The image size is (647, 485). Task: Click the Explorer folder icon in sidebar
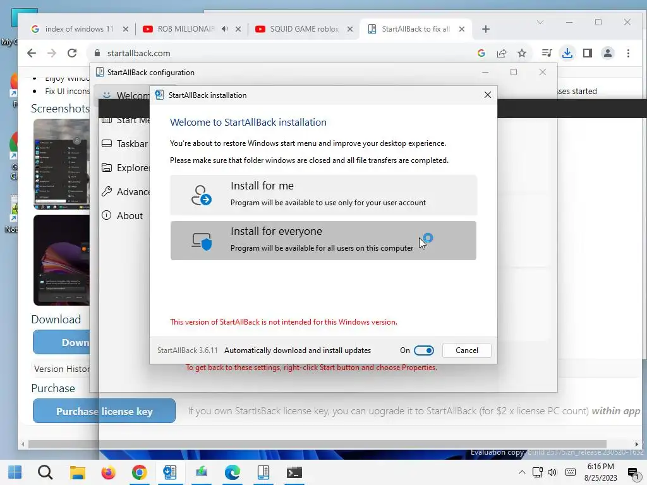(x=106, y=167)
